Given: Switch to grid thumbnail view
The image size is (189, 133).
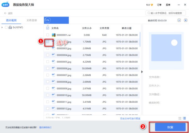Looking at the screenshot, I should 180,118.
